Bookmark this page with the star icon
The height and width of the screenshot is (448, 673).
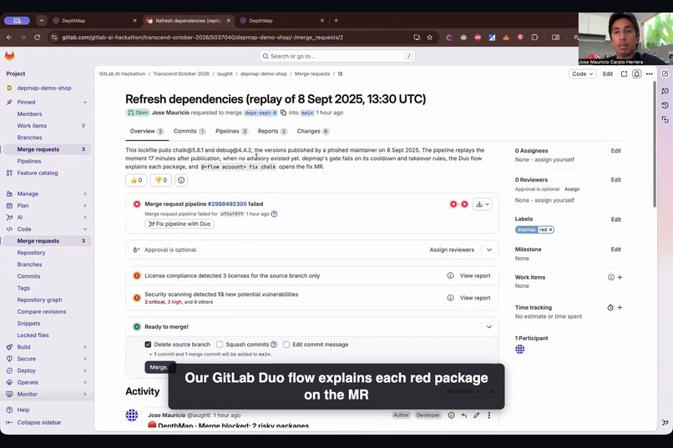click(x=430, y=38)
